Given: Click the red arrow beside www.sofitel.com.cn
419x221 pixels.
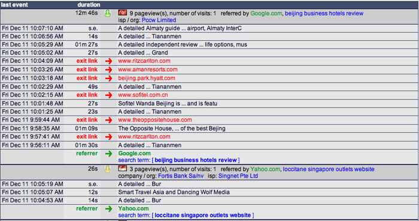Looking at the screenshot, I should 108,95.
